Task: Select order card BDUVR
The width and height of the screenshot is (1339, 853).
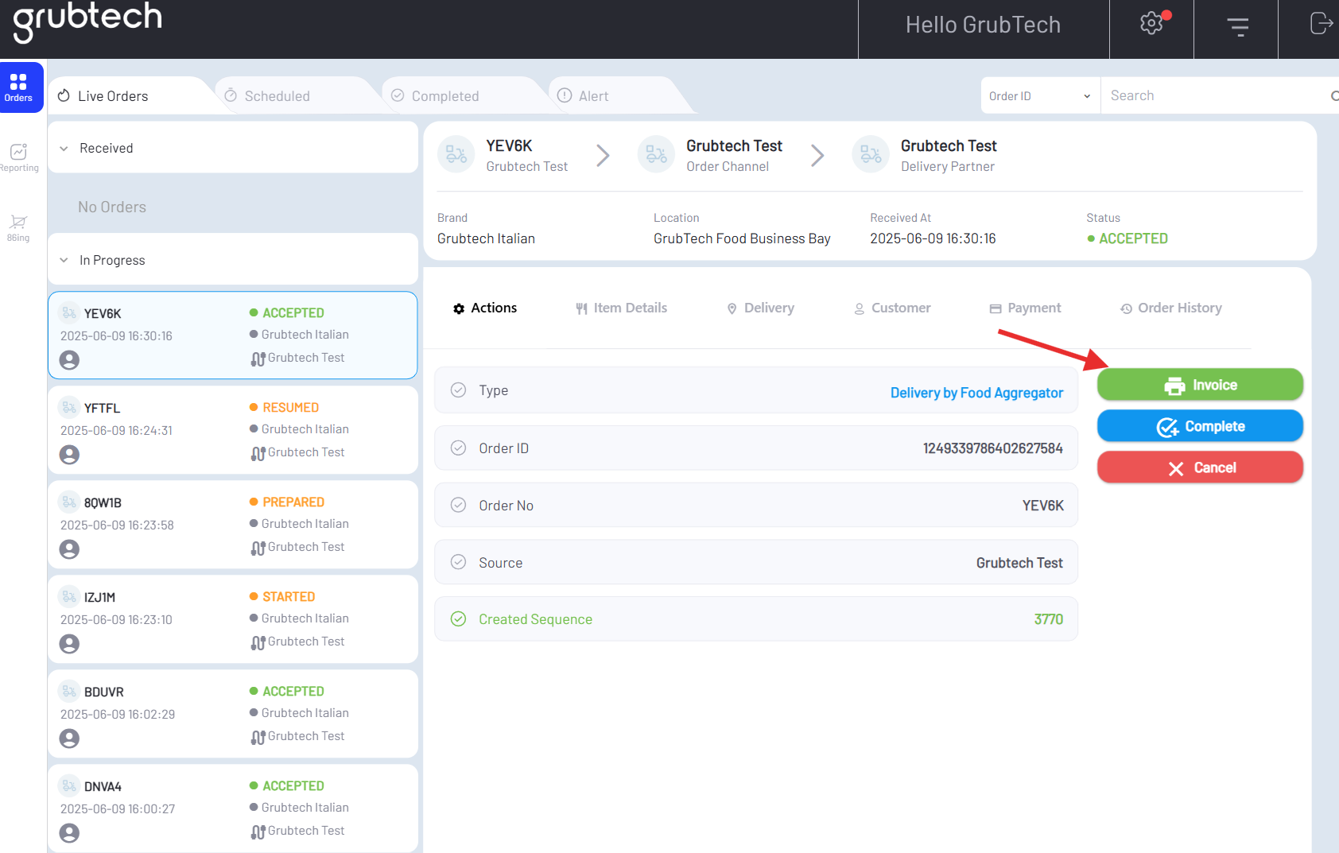Action: point(233,714)
